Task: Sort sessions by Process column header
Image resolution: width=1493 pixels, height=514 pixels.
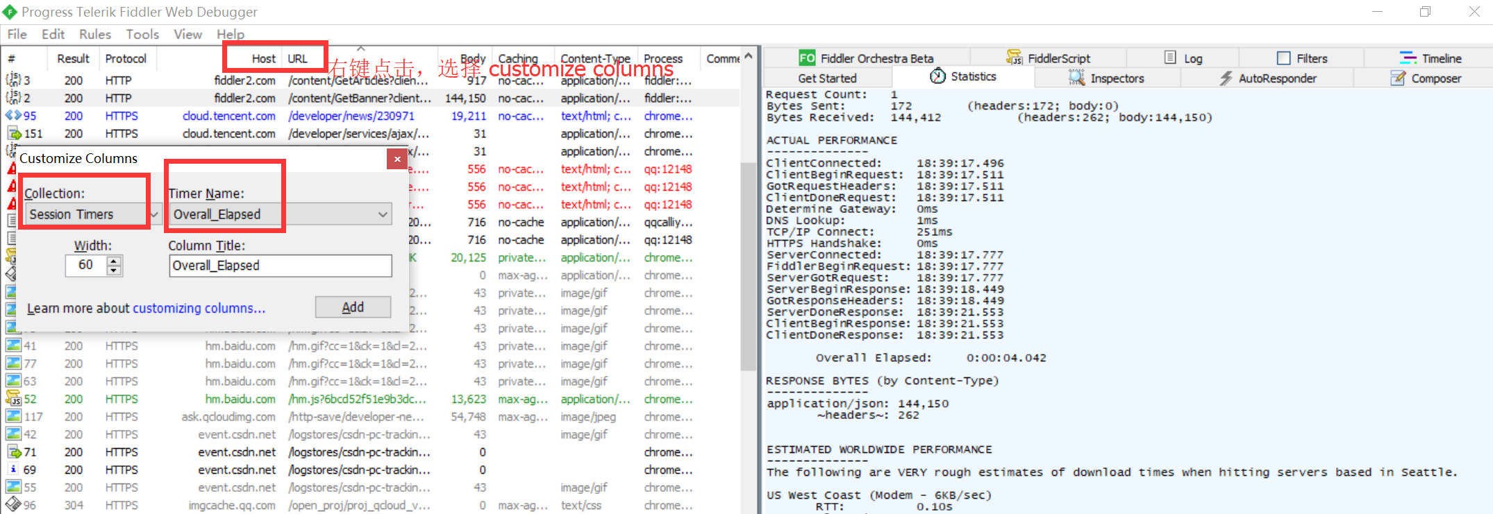Action: [669, 59]
